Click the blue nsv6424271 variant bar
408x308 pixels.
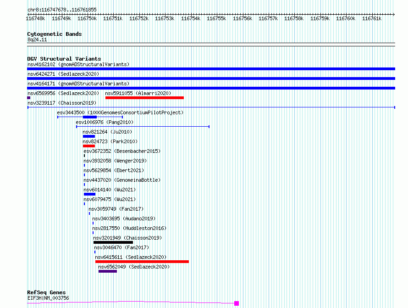pos(211,78)
